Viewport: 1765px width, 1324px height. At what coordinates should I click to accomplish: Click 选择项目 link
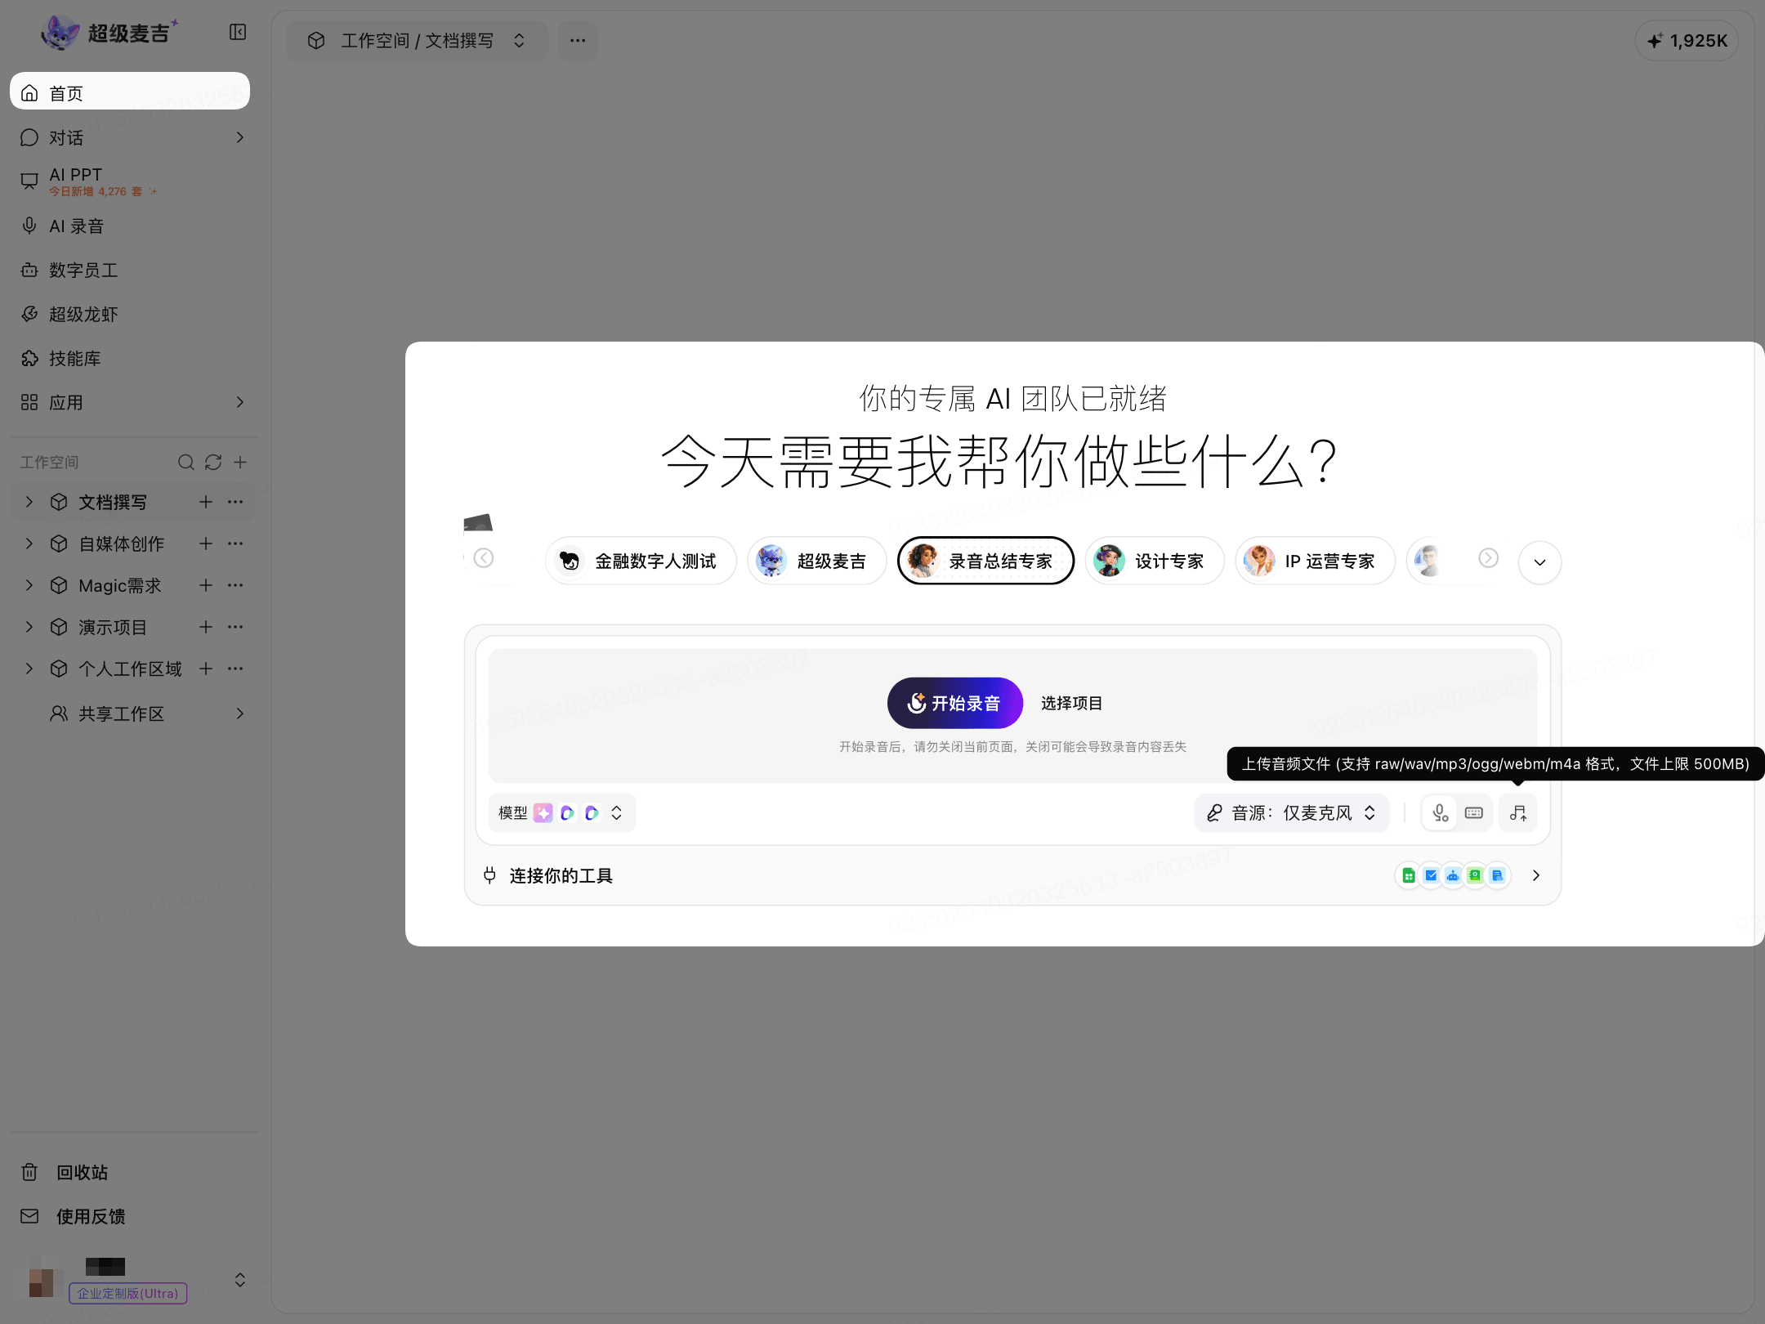pos(1071,703)
